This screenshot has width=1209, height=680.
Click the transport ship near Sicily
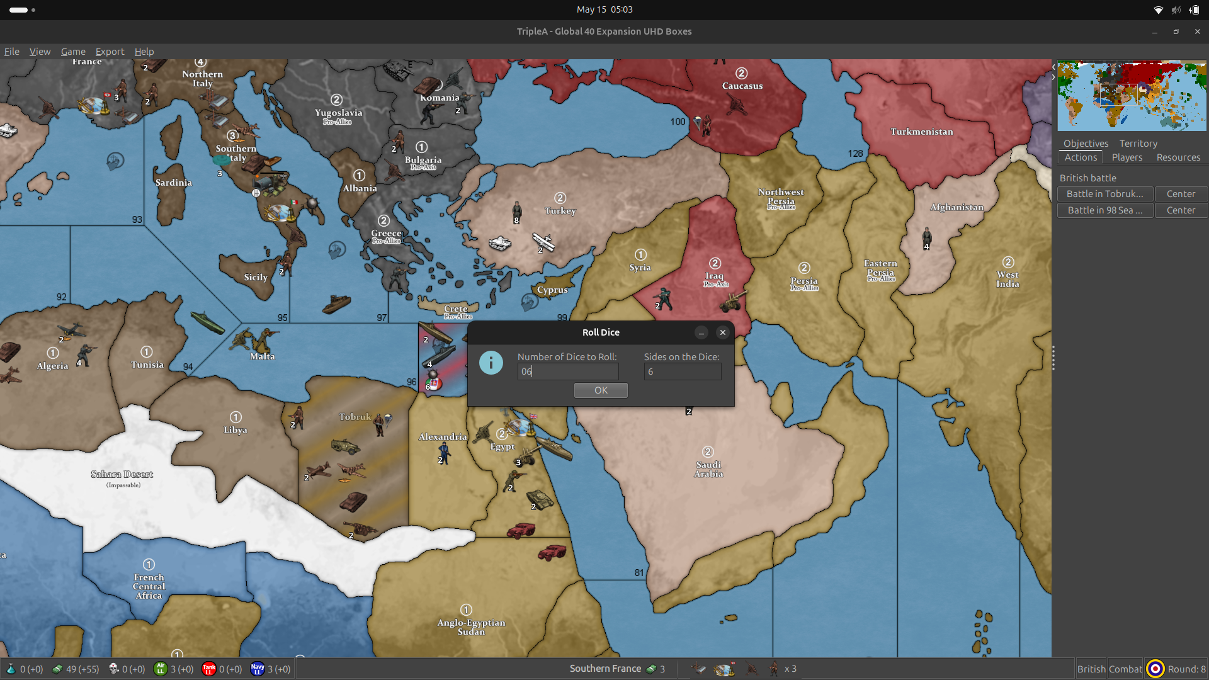point(336,304)
